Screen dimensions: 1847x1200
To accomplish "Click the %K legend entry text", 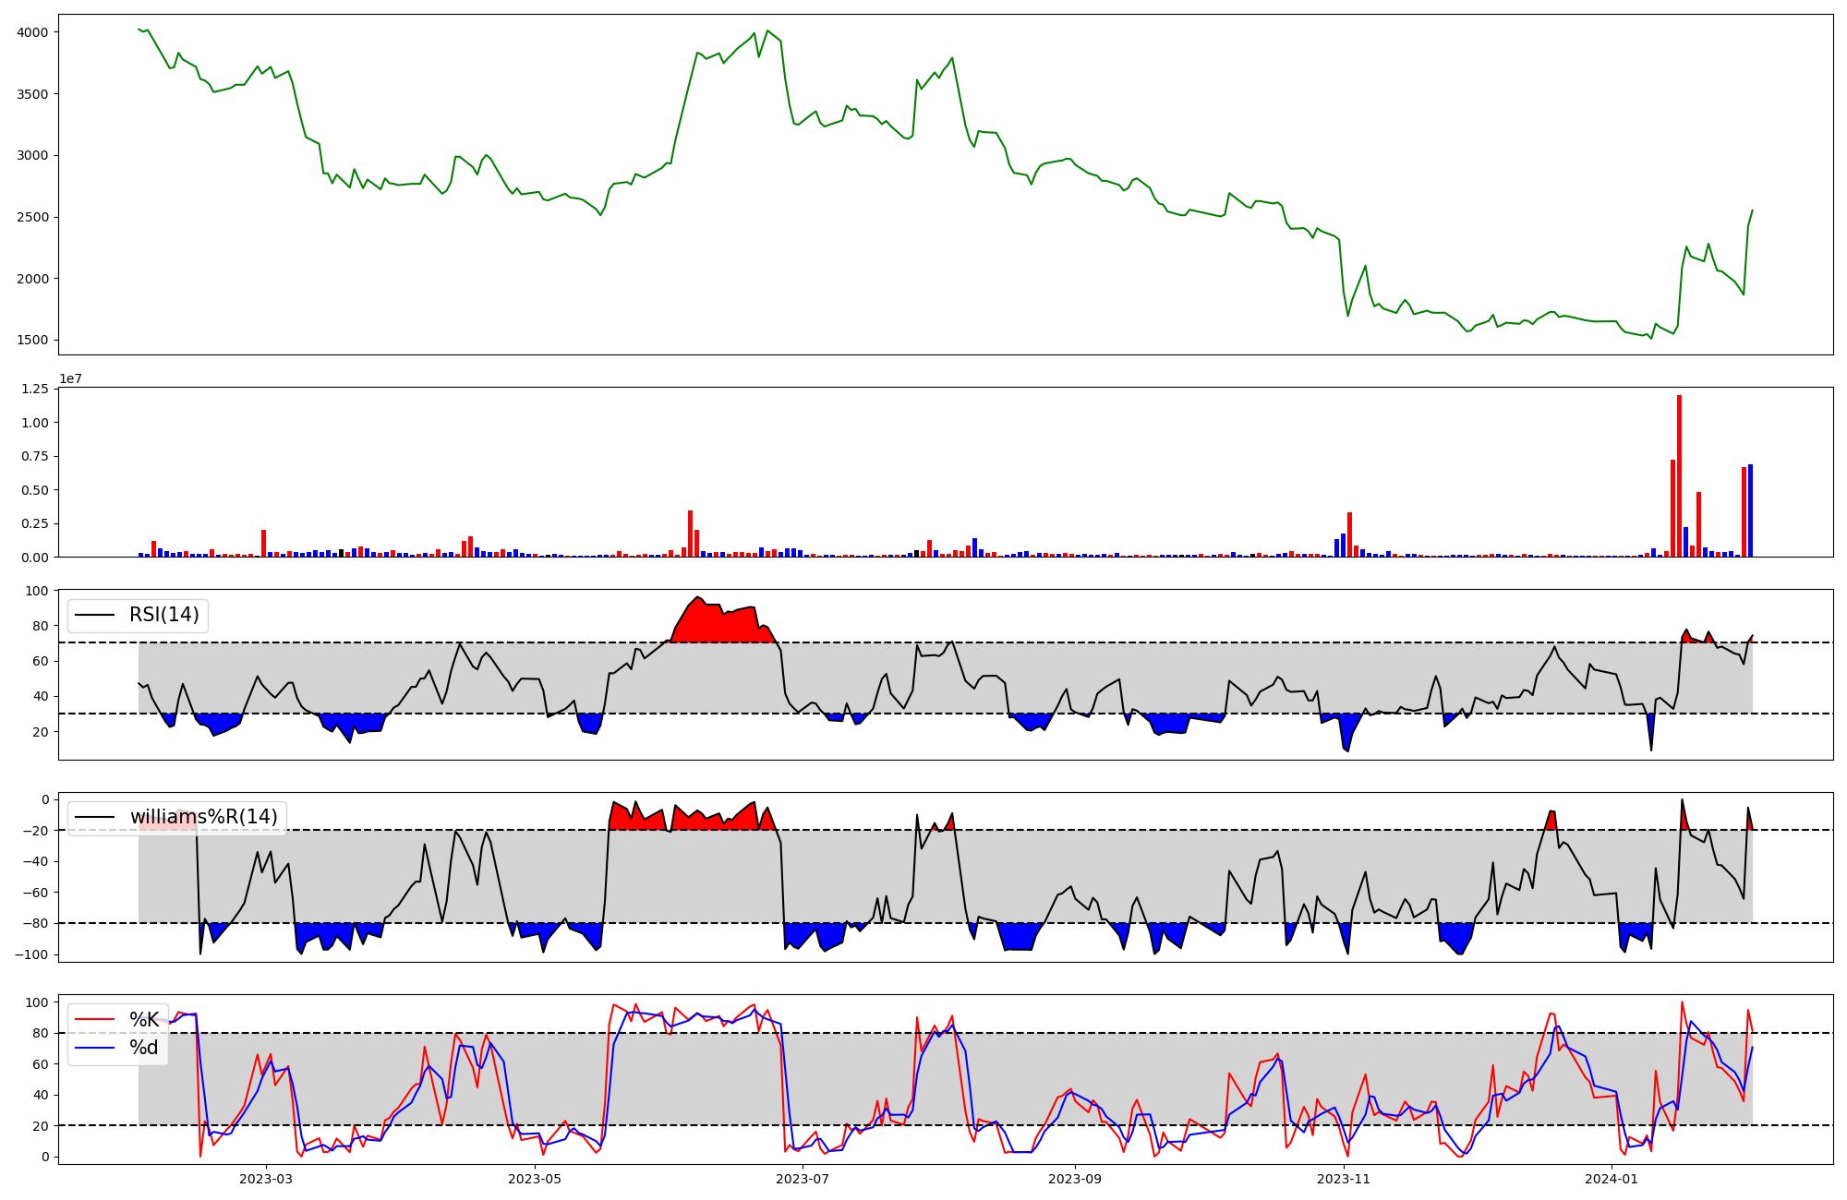I will click(x=143, y=1020).
